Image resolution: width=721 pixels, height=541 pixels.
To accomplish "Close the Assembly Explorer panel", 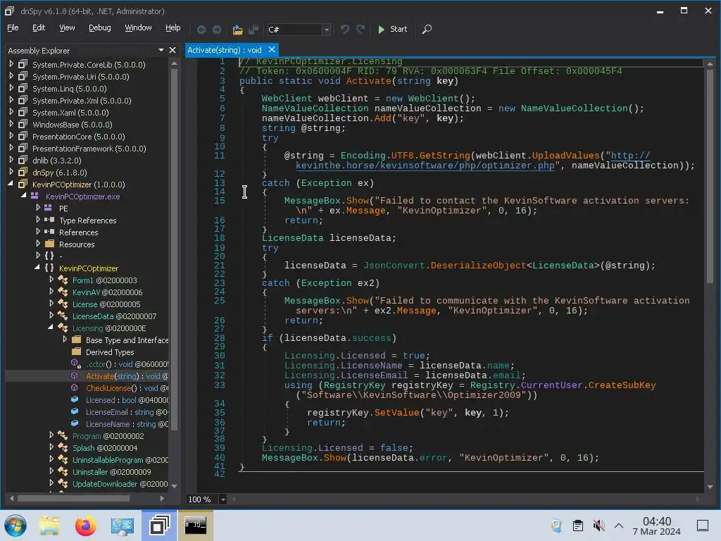I will pyautogui.click(x=173, y=50).
